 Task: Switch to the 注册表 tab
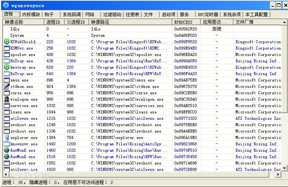tap(132, 15)
